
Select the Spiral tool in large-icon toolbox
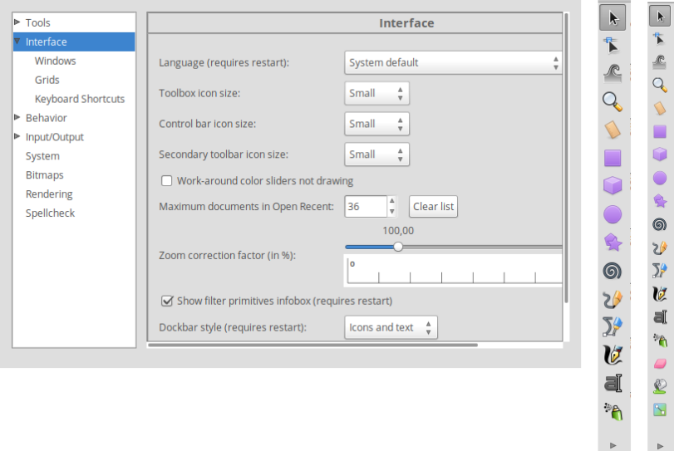pos(613,271)
